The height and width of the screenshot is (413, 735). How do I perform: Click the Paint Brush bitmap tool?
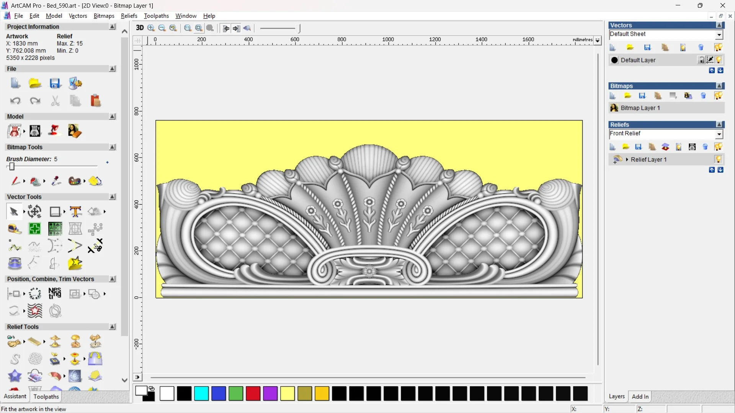15,181
